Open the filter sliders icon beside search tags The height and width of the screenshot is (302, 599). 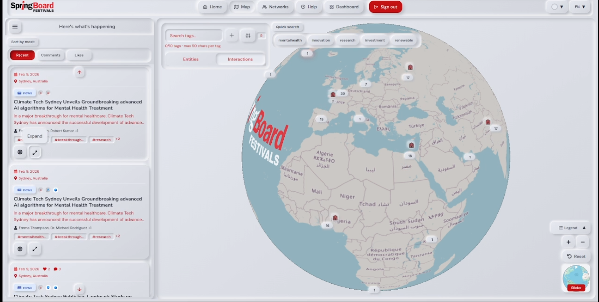coord(248,36)
